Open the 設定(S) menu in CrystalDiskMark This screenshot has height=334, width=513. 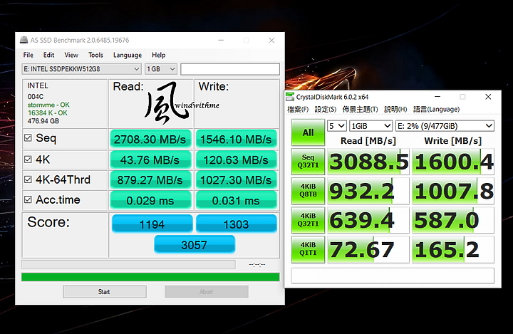pyautogui.click(x=325, y=109)
